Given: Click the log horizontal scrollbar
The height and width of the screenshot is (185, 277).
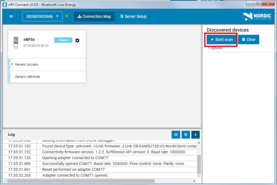Looking at the screenshot, I should [100, 181].
